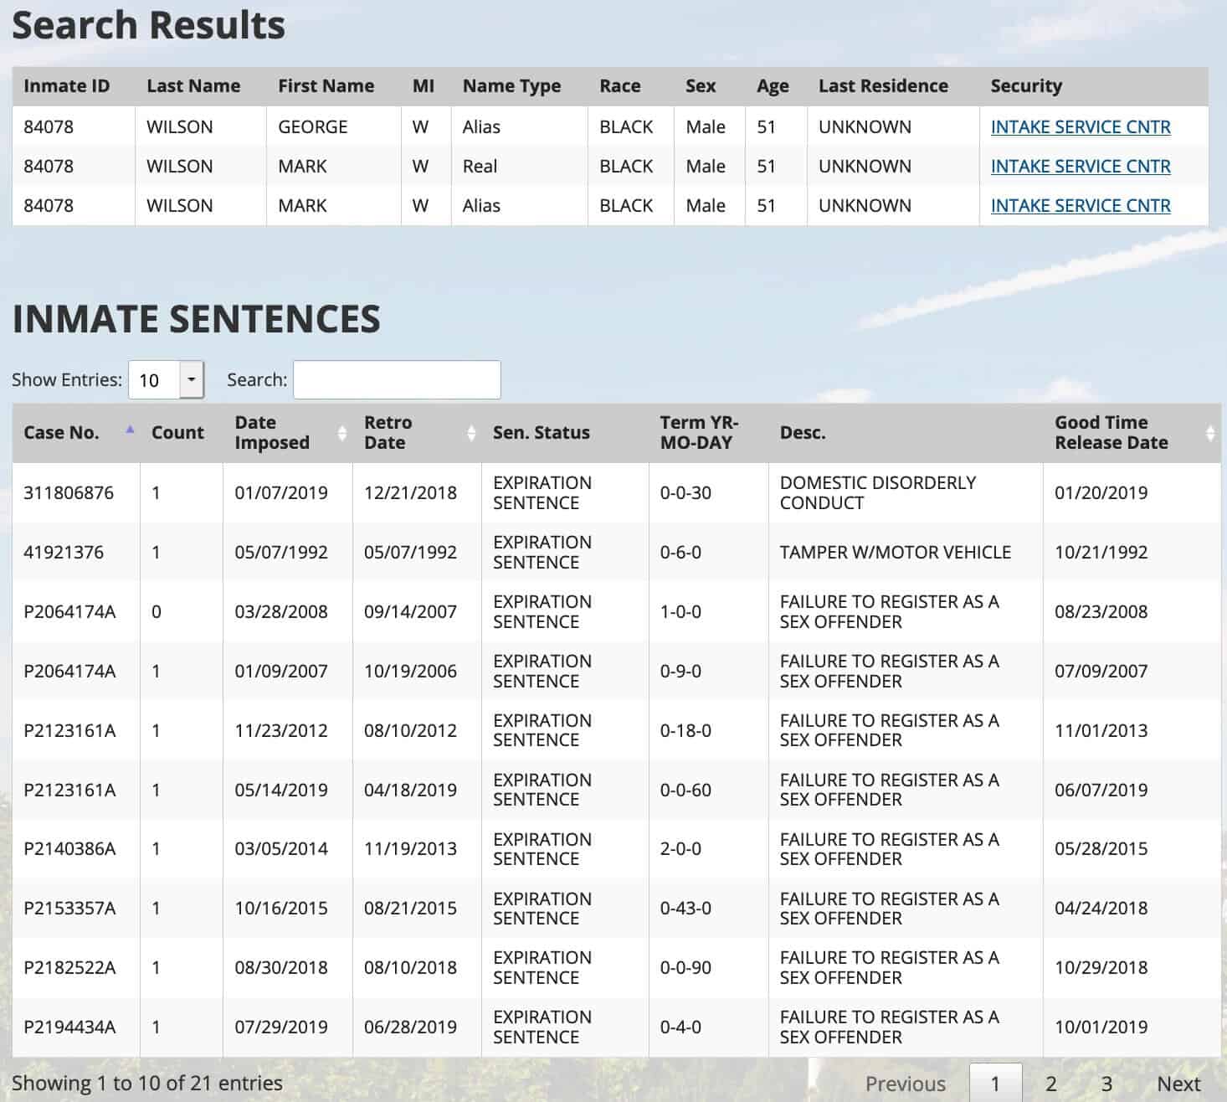Go to page 2 of sentences
This screenshot has height=1102, width=1227.
[x=1051, y=1084]
